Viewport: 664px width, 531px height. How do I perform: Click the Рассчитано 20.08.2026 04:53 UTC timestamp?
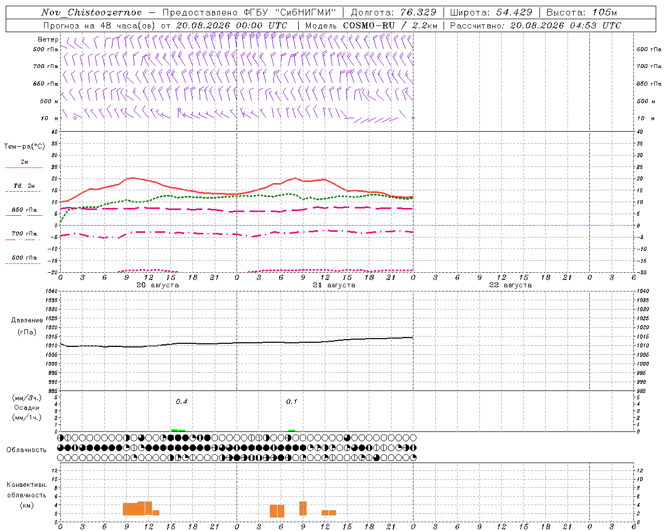click(535, 25)
